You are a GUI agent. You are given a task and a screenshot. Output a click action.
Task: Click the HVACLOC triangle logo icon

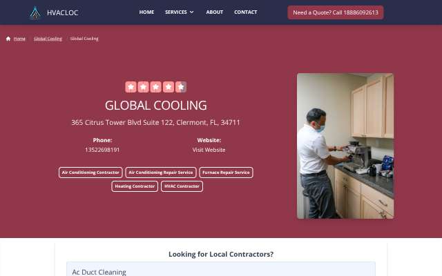coord(35,12)
